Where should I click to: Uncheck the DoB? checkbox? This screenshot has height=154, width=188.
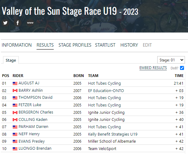pyautogui.click(x=182, y=68)
